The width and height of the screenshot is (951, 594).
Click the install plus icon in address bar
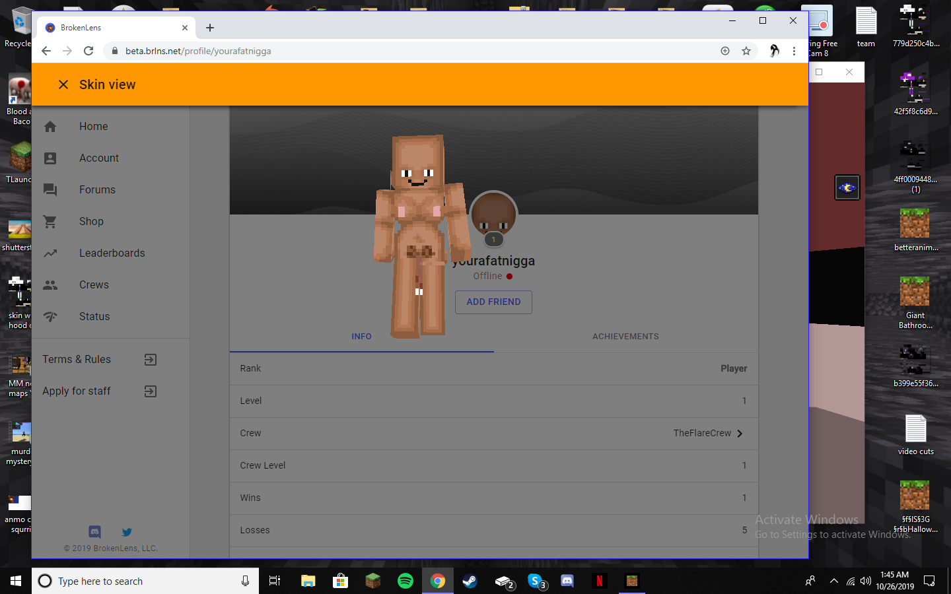point(725,51)
